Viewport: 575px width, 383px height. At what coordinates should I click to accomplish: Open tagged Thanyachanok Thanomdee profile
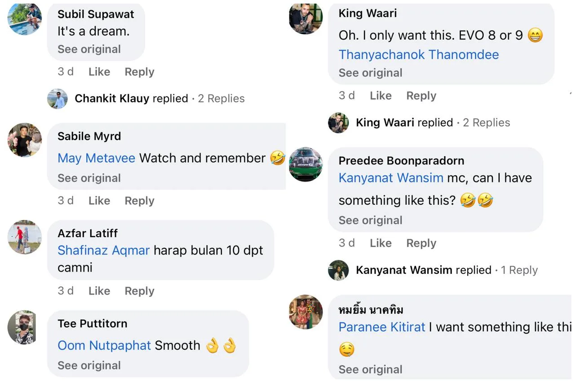tap(418, 55)
